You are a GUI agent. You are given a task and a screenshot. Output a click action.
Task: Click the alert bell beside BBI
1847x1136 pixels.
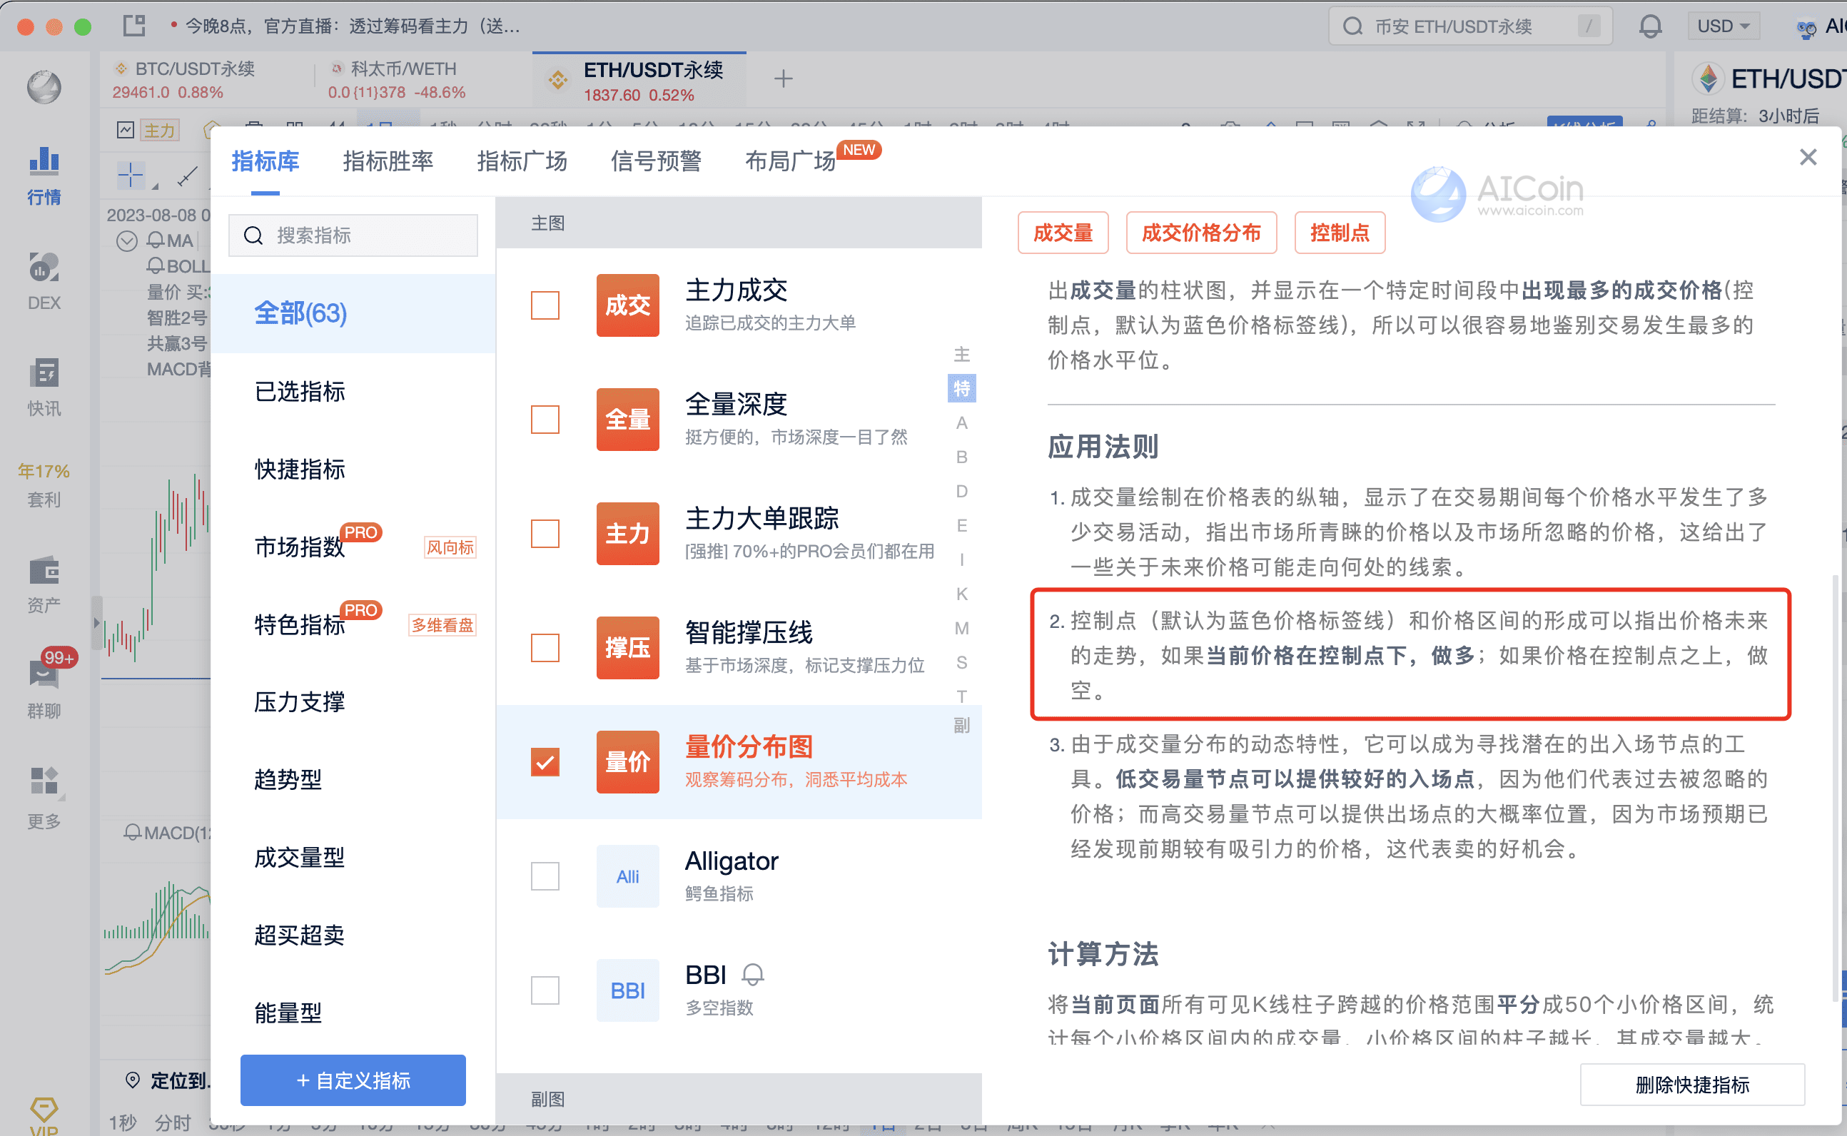(753, 975)
